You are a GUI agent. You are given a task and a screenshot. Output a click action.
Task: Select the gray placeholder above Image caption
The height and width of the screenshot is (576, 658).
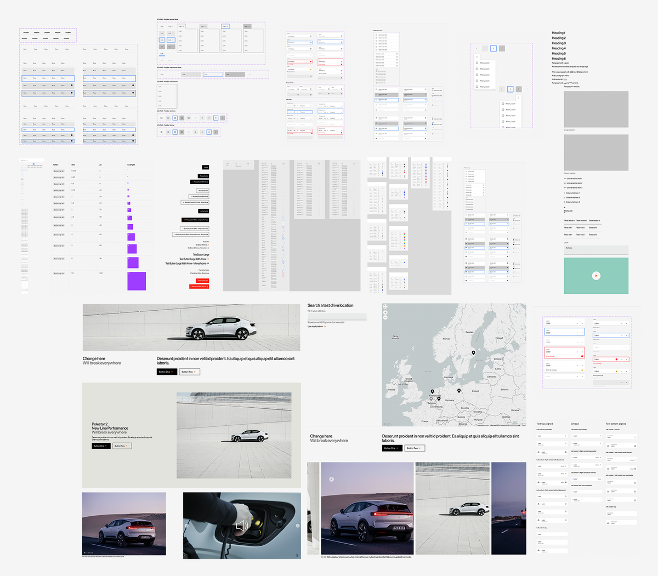coord(596,110)
